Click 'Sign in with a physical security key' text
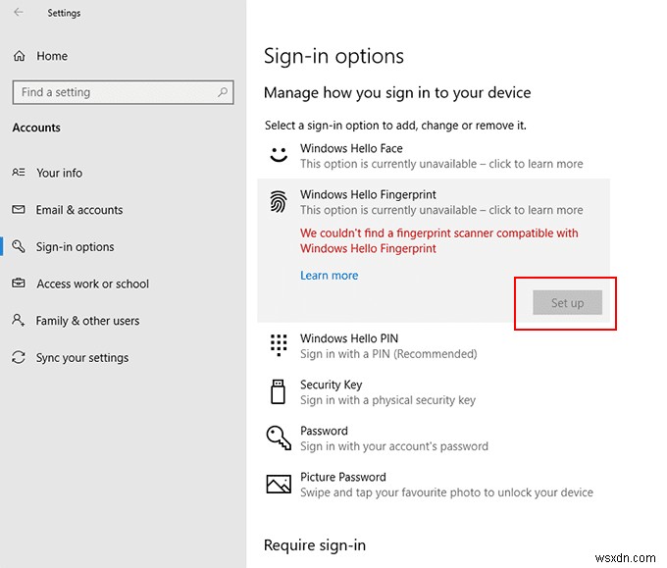 387,400
